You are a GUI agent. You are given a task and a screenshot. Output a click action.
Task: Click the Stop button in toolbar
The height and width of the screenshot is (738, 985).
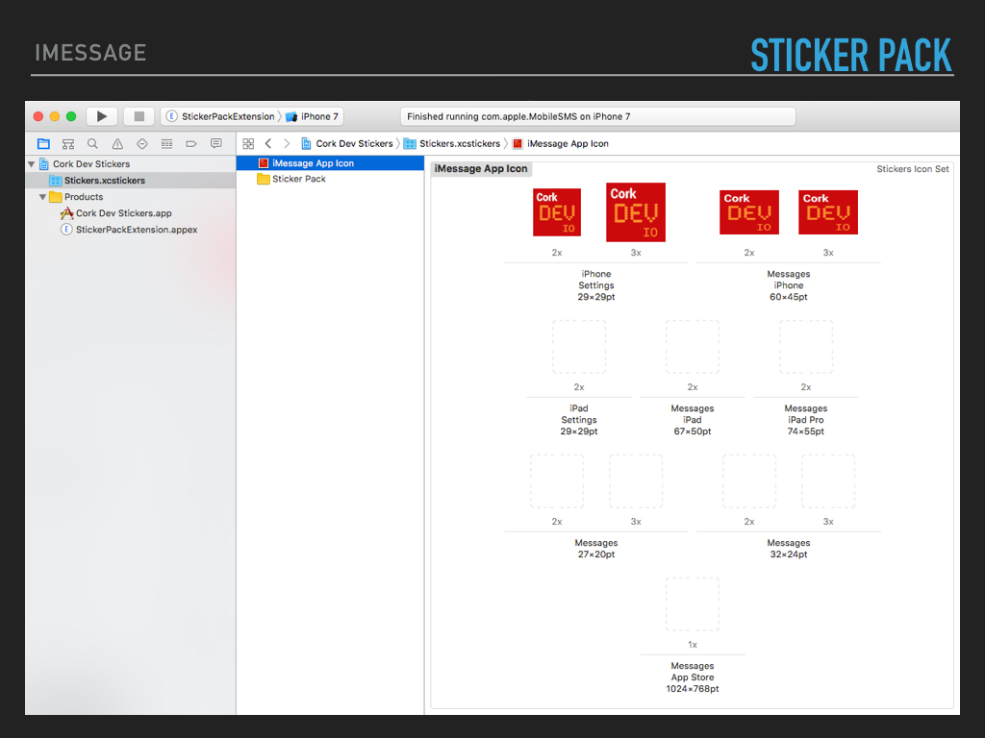pyautogui.click(x=139, y=116)
